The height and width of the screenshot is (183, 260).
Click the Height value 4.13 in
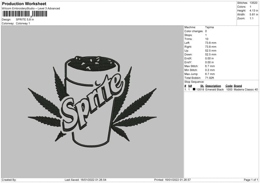tap(253, 10)
